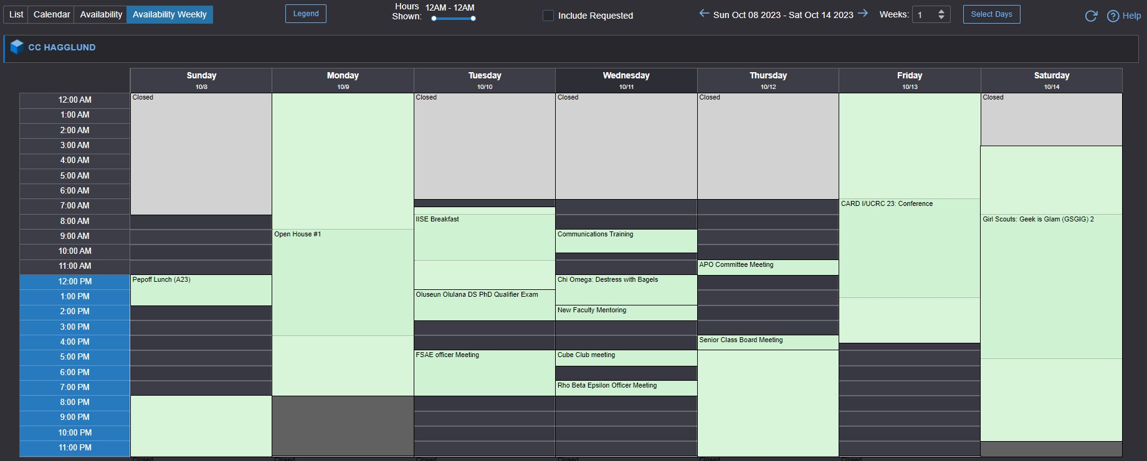The width and height of the screenshot is (1147, 461).
Task: Select the Senior Class Board Meeting event
Action: [768, 342]
